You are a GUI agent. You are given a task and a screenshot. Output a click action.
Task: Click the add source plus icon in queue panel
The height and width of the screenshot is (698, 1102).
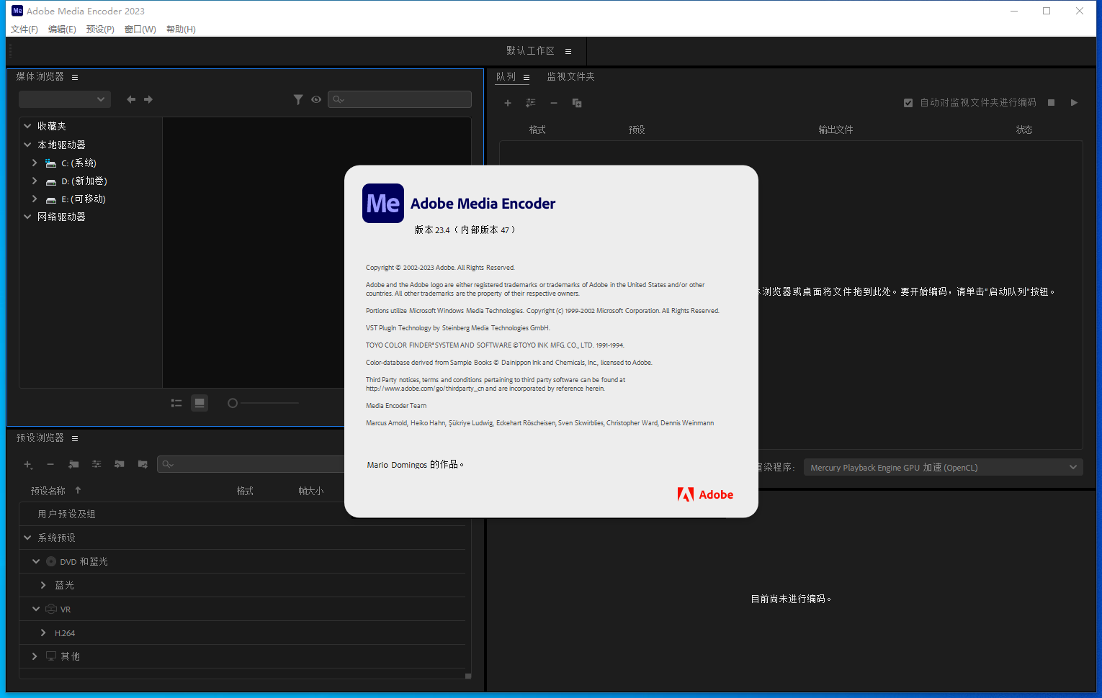508,103
